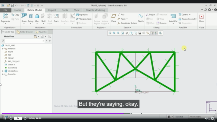Select the TOP datum plane
This screenshot has height=122, width=217.
pos(8,55)
